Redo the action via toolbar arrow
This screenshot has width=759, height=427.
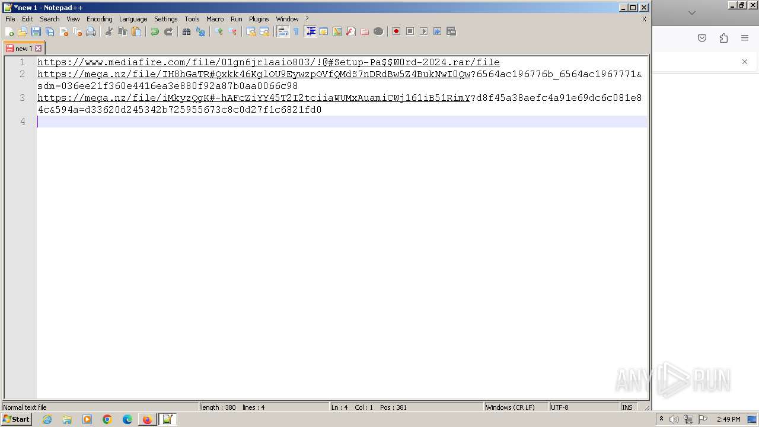point(168,31)
